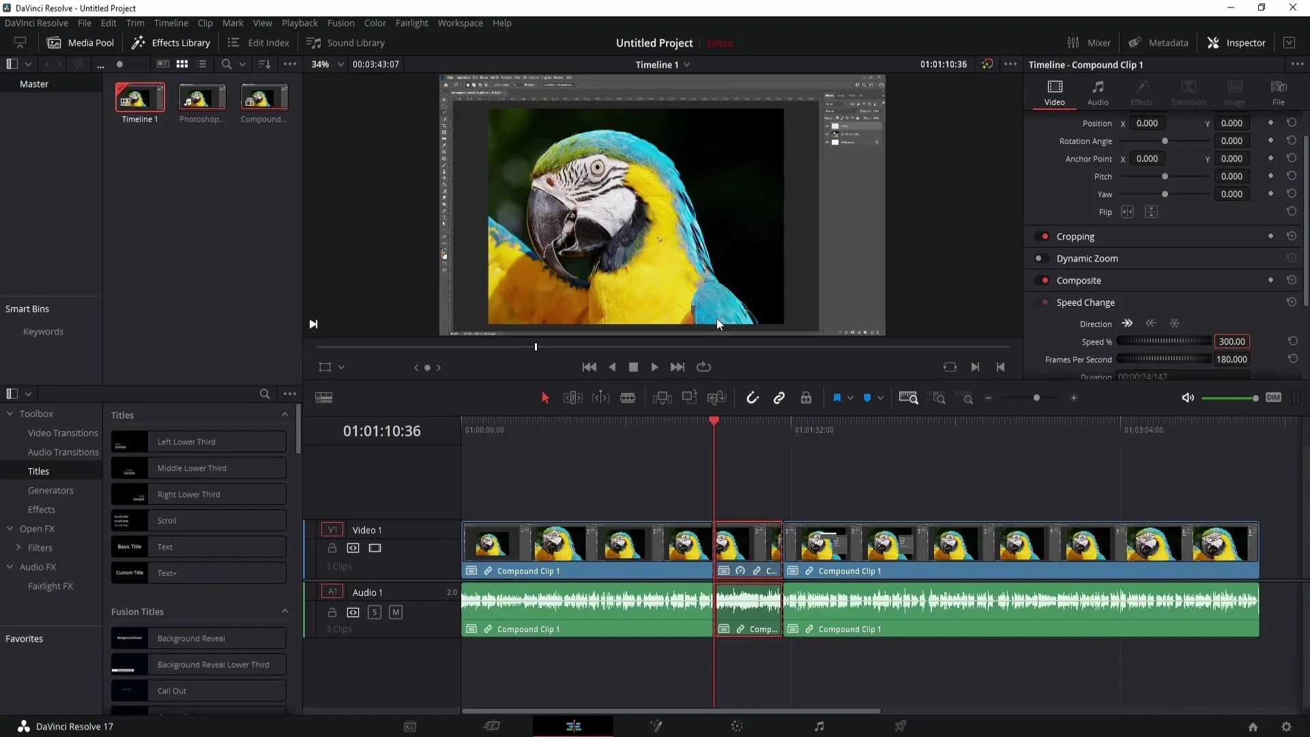This screenshot has width=1310, height=737.
Task: Toggle Loop playback button
Action: pos(703,367)
